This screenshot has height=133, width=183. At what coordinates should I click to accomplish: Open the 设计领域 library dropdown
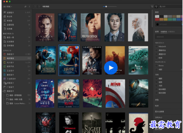tap(8, 7)
